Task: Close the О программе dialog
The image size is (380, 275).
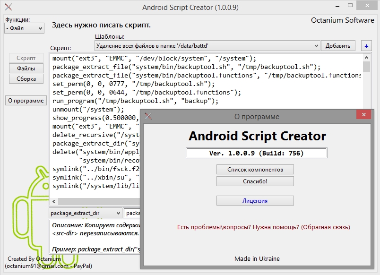Action: pyautogui.click(x=363, y=115)
